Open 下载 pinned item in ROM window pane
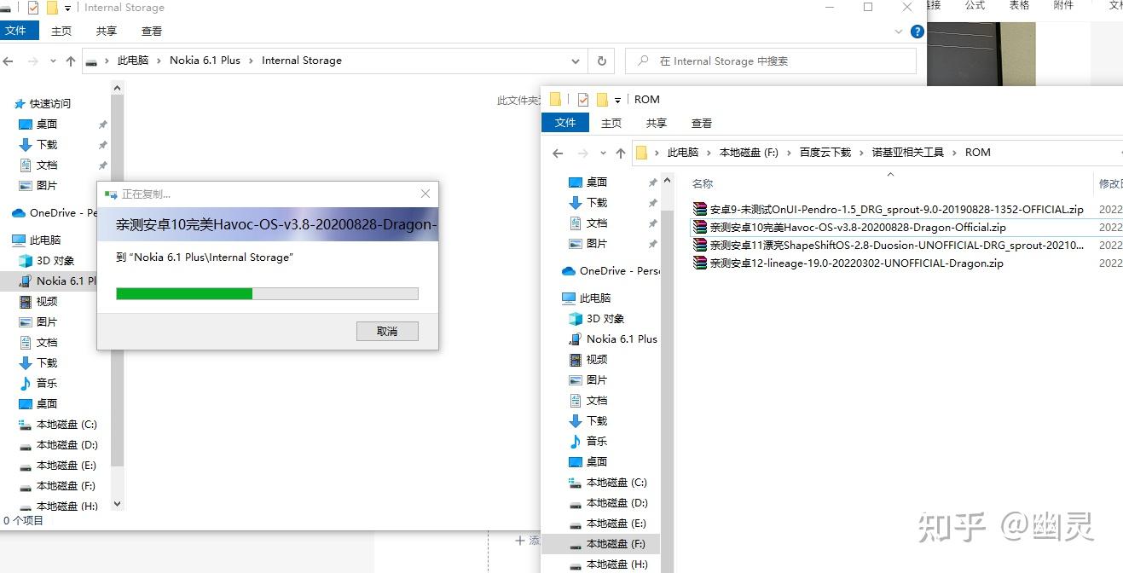 (x=597, y=202)
